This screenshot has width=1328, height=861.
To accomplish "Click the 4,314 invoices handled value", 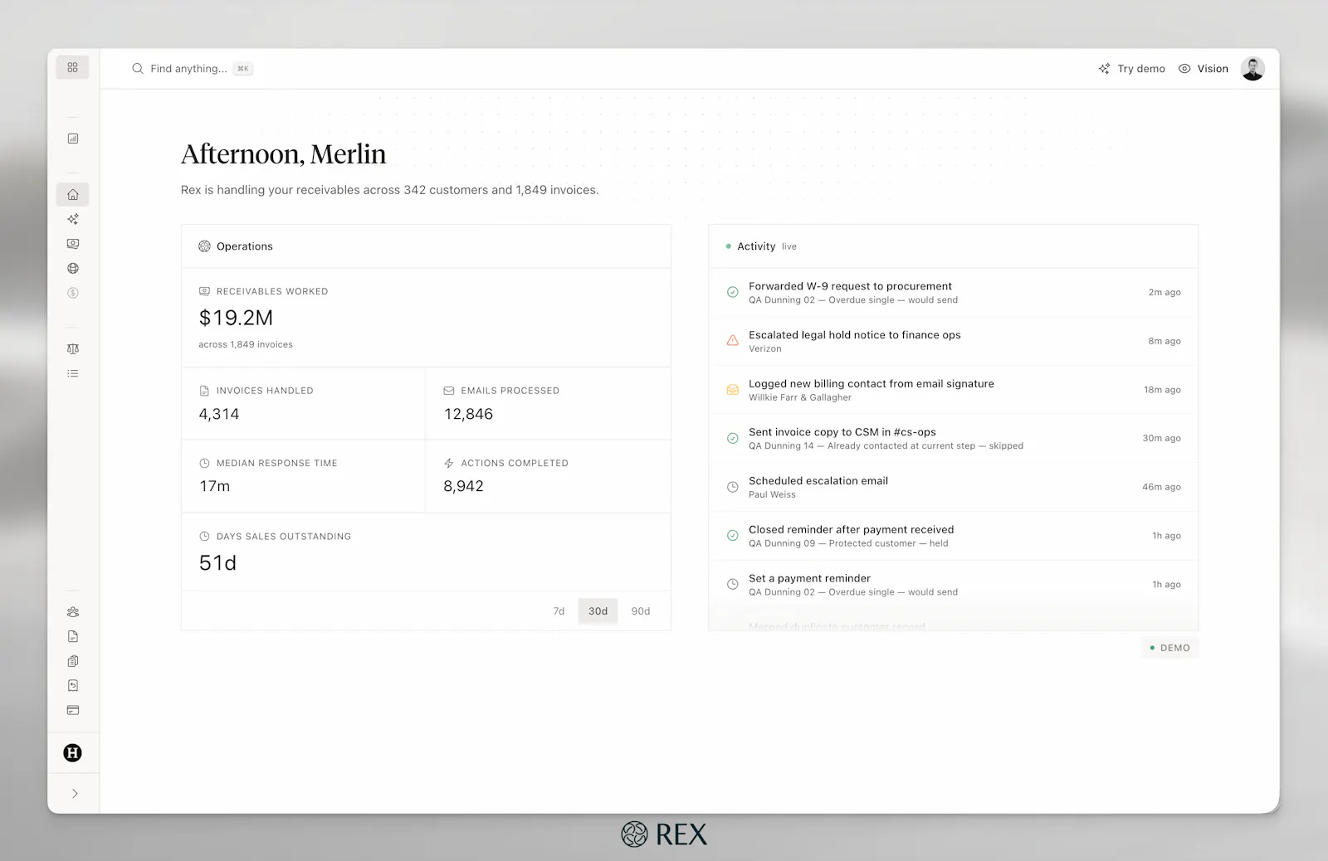I will point(219,414).
